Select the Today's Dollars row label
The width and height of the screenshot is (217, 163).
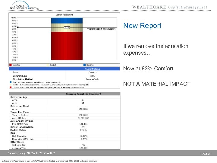coord(20,115)
